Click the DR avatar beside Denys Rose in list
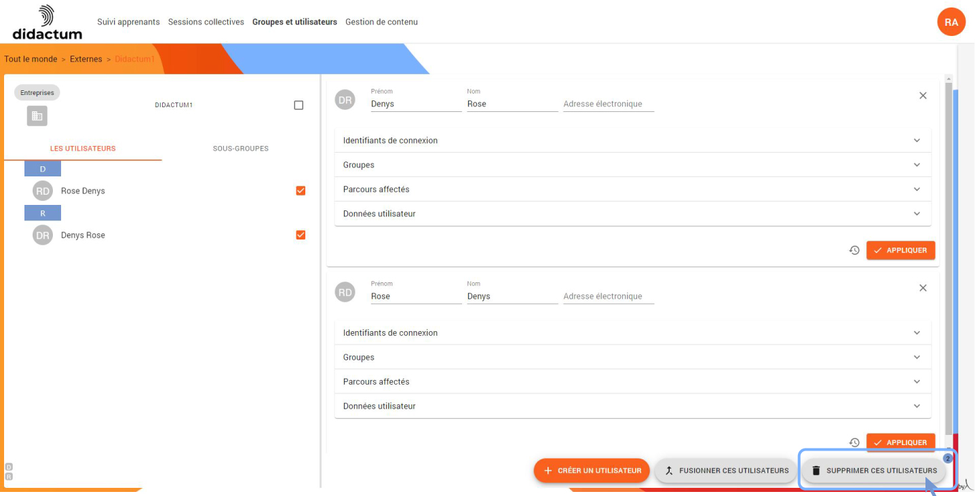The image size is (975, 496). click(43, 235)
